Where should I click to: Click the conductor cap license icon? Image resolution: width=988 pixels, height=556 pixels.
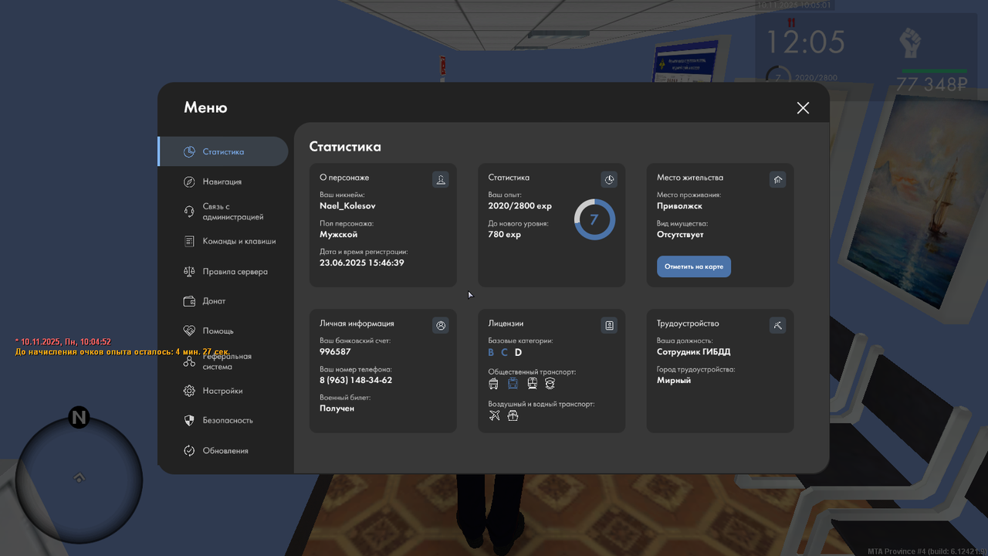[550, 383]
